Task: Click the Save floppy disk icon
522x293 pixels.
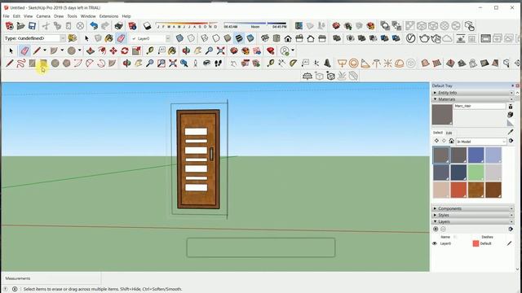Action: click(32, 26)
